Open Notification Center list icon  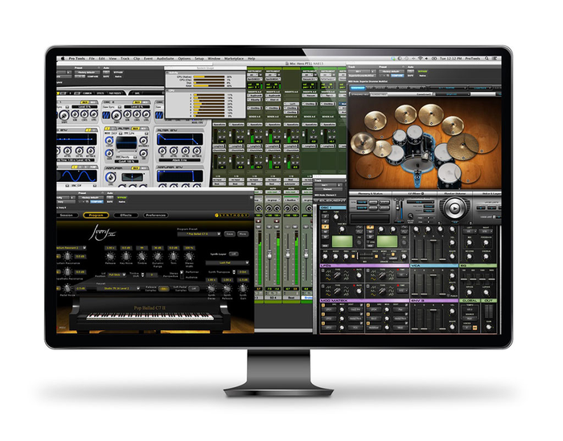[x=495, y=58]
